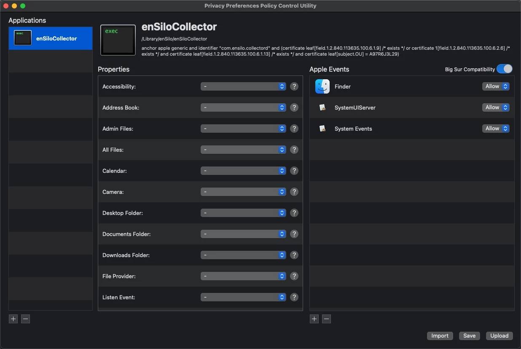
Task: Remove Apple Event with the minus button
Action: (x=326, y=319)
